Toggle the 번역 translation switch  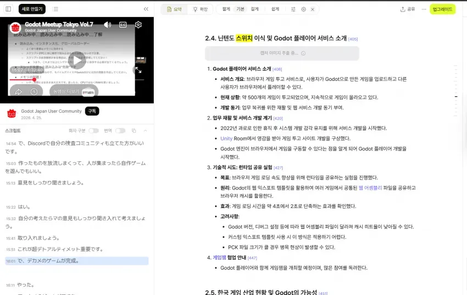[120, 130]
